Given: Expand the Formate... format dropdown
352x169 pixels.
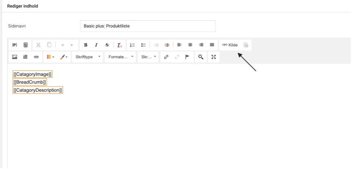Looking at the screenshot, I should click(121, 57).
